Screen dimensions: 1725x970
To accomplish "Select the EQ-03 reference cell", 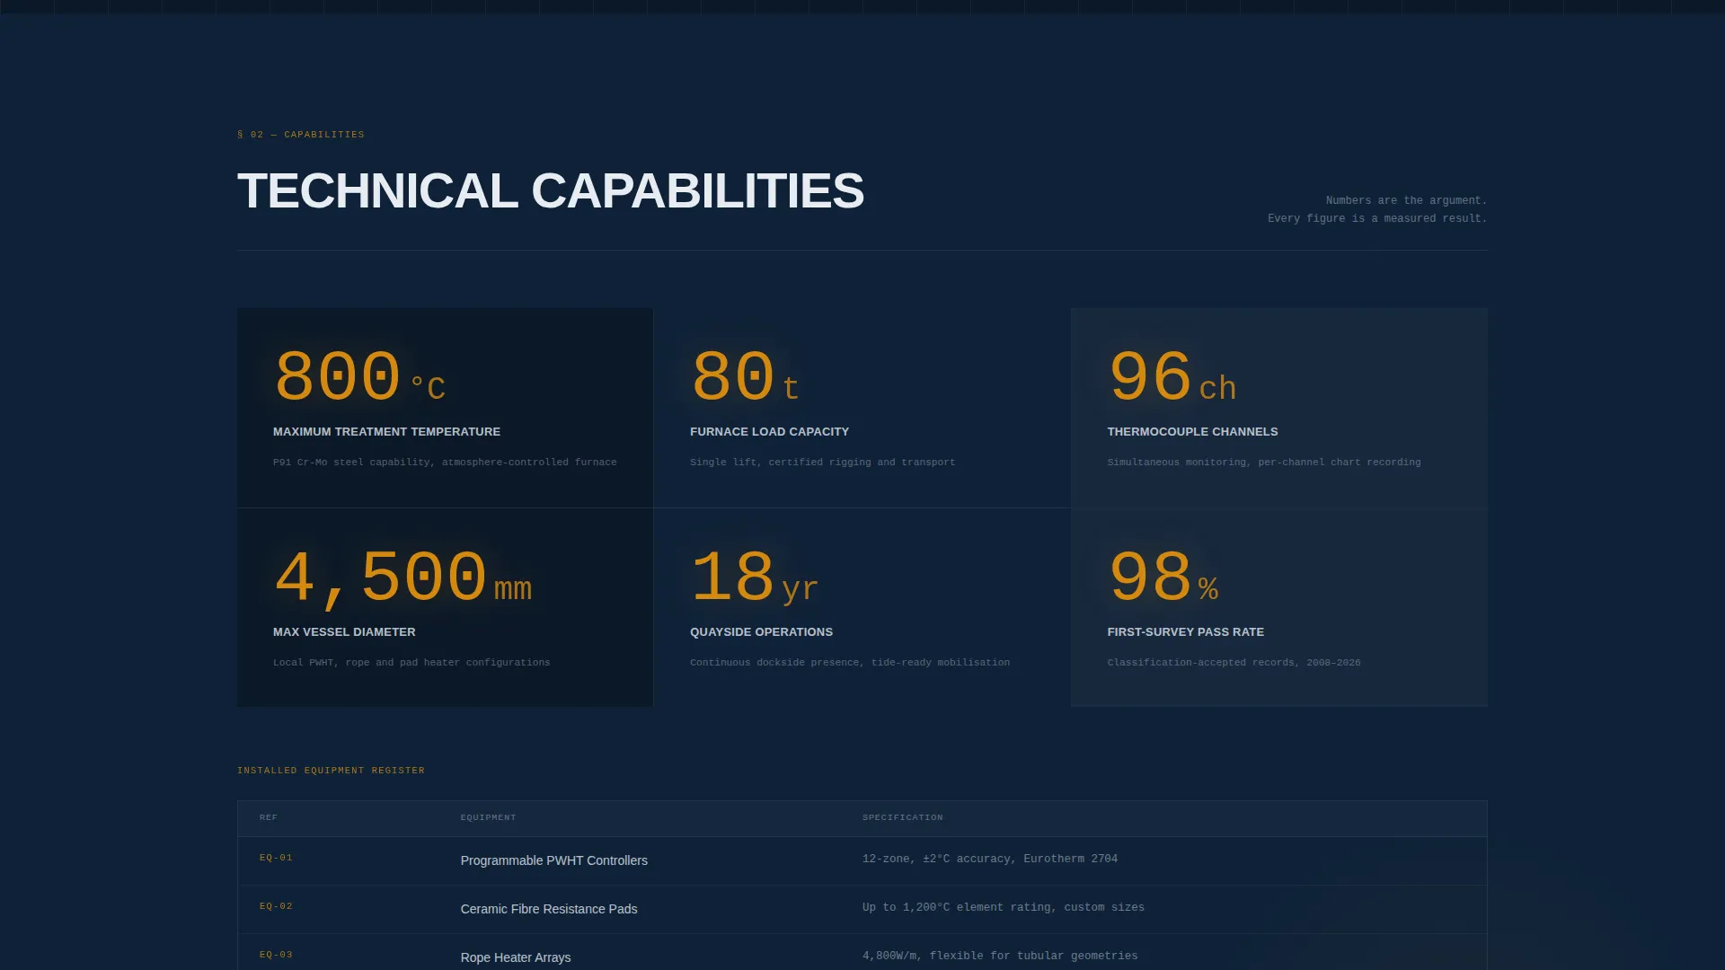I will [276, 955].
